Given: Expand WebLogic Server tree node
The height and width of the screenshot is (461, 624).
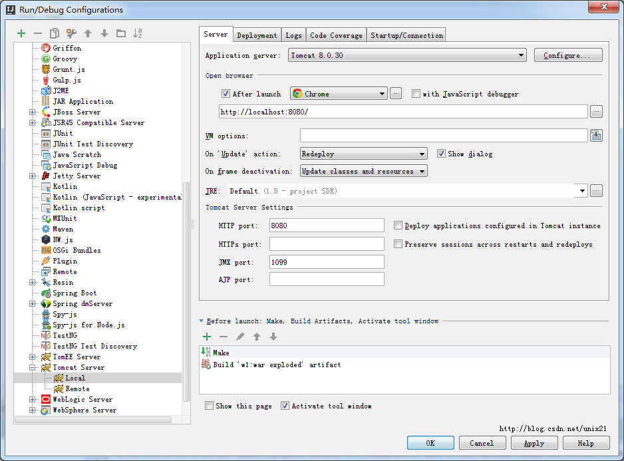Looking at the screenshot, I should (32, 399).
